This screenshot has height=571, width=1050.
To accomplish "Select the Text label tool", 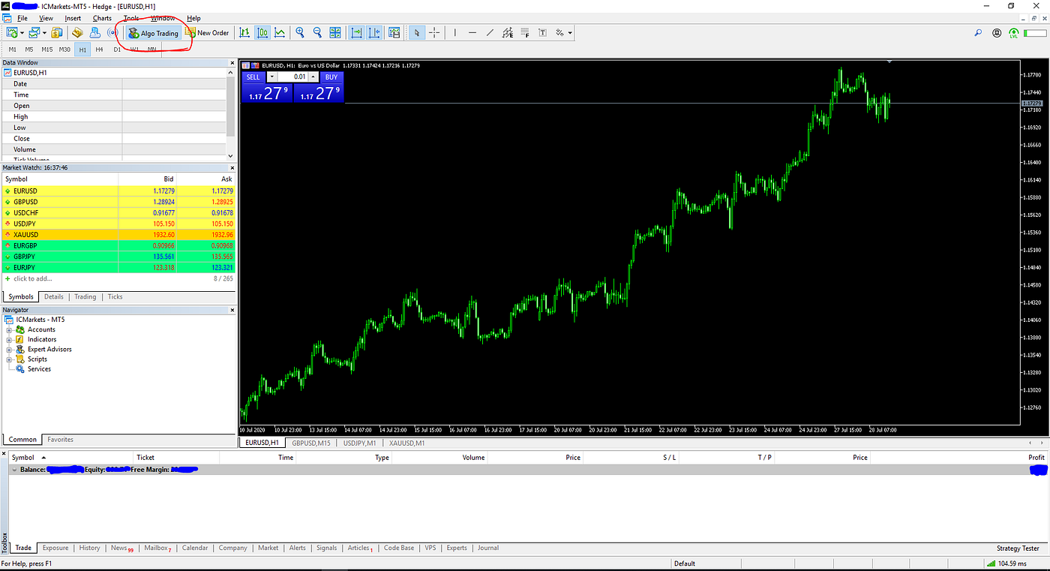I will (x=541, y=32).
